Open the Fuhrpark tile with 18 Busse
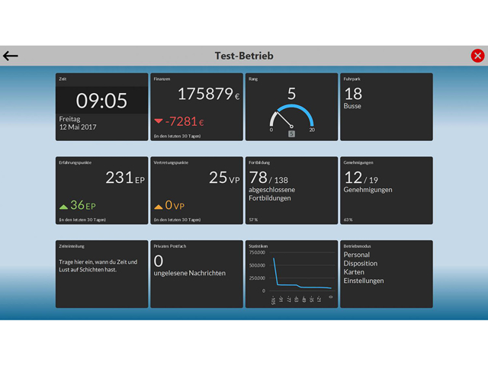This screenshot has height=366, width=488. 386,107
